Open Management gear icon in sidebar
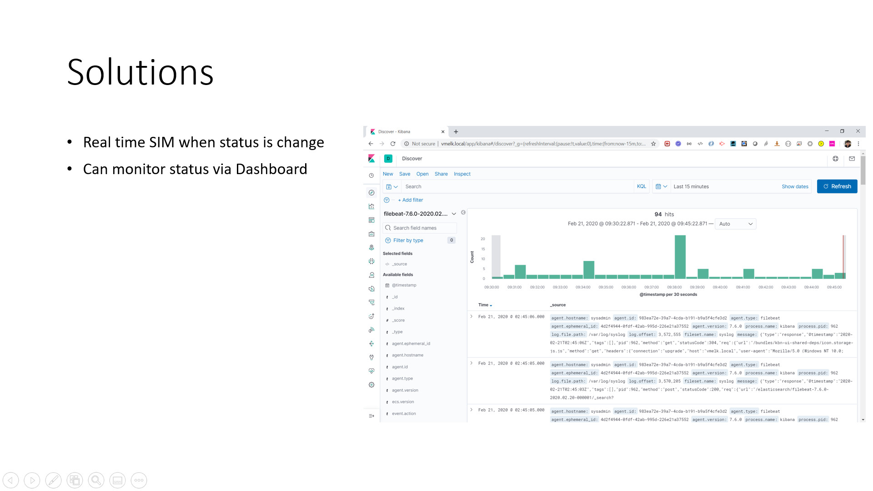The width and height of the screenshot is (873, 491). tap(371, 385)
